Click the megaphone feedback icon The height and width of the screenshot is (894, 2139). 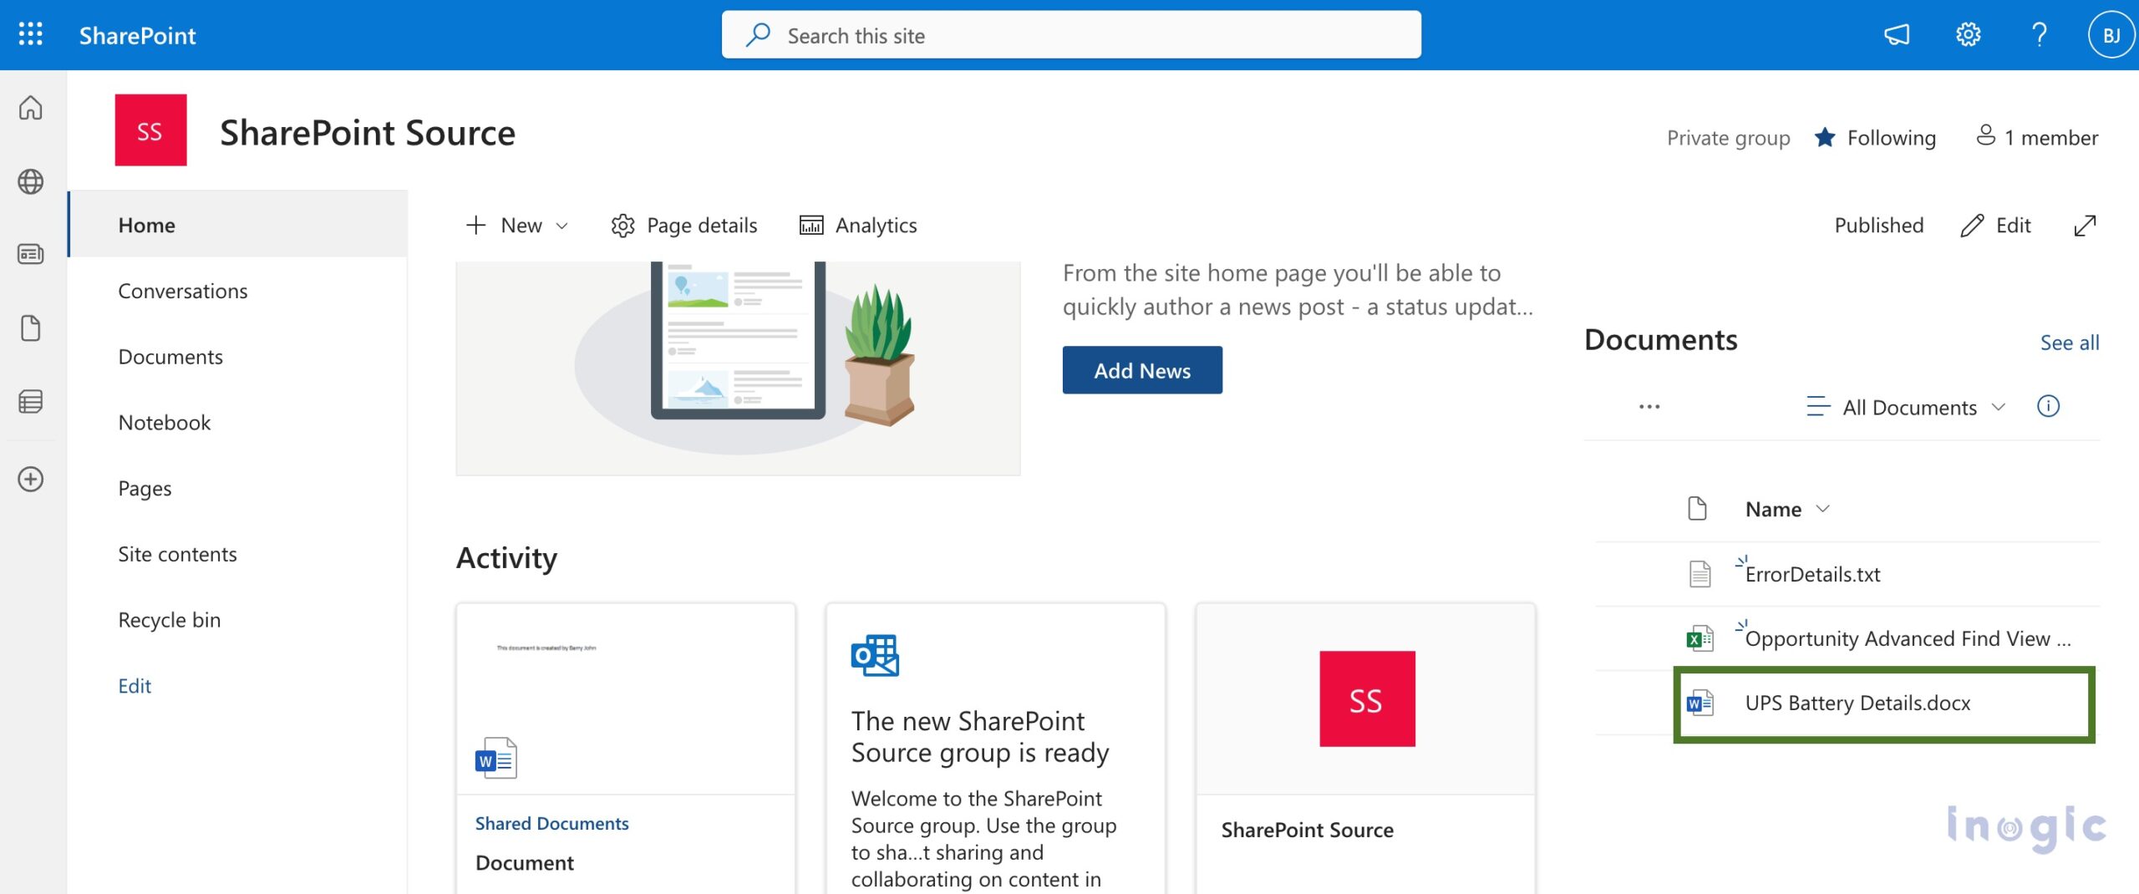click(x=1897, y=35)
